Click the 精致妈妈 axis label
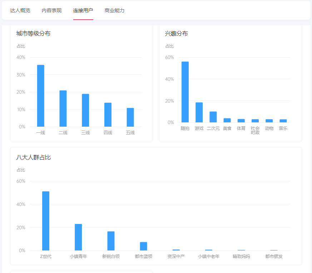 (x=241, y=257)
